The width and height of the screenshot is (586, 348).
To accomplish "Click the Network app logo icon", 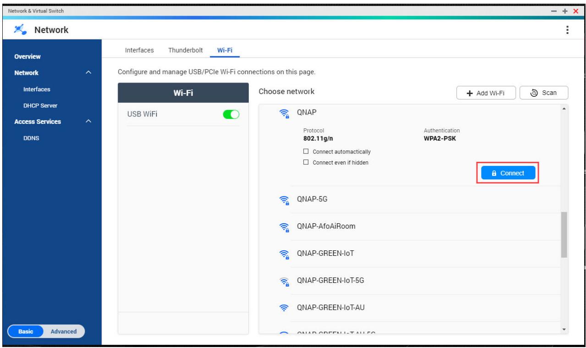I will tap(20, 30).
